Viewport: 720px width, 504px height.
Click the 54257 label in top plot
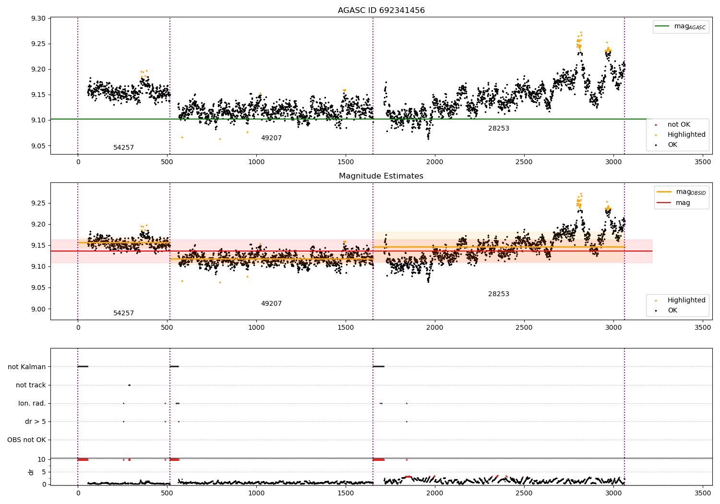123,148
